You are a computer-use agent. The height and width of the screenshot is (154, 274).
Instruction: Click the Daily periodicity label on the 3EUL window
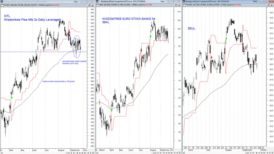(x=255, y=1)
